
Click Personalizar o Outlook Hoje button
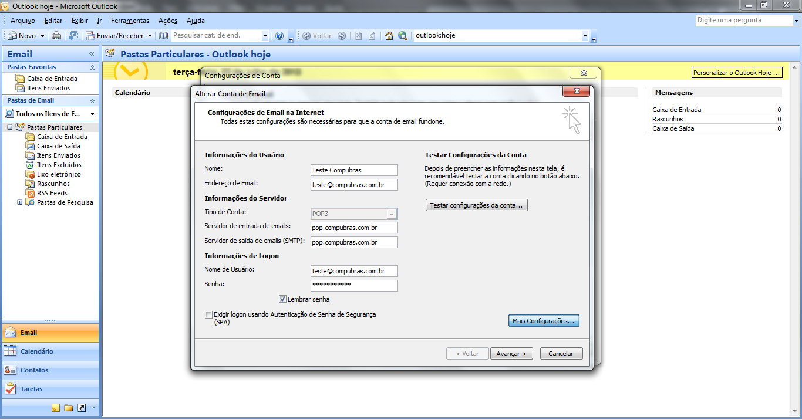737,73
